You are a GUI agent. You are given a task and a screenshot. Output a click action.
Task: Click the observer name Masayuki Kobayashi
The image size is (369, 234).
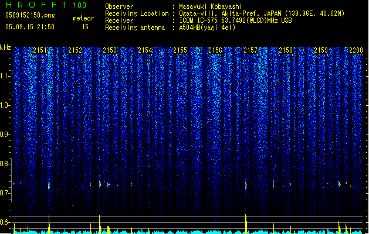211,6
